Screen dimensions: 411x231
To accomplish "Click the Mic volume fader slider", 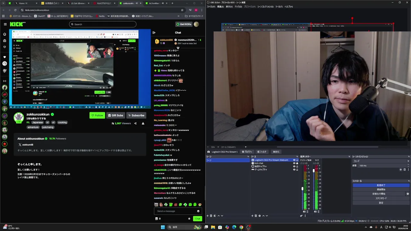I will [313, 171].
